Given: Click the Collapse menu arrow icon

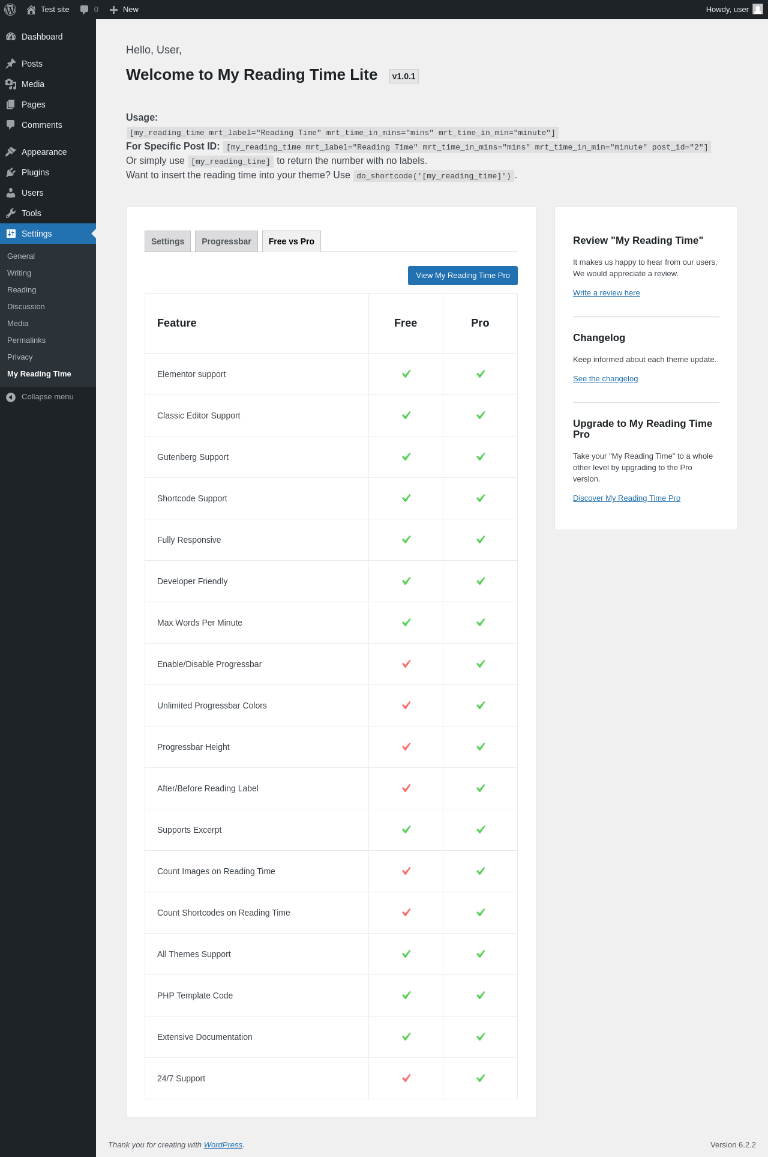Looking at the screenshot, I should (x=11, y=397).
